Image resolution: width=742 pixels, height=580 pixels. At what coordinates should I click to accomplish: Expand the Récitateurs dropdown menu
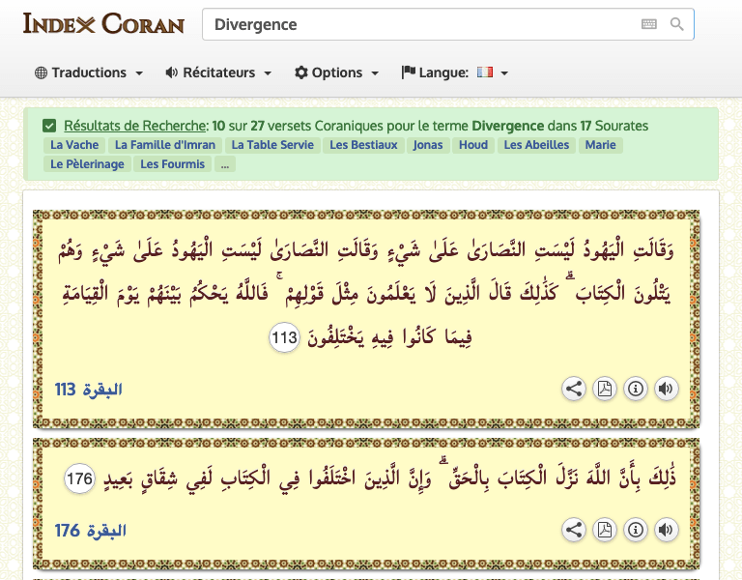(x=218, y=72)
